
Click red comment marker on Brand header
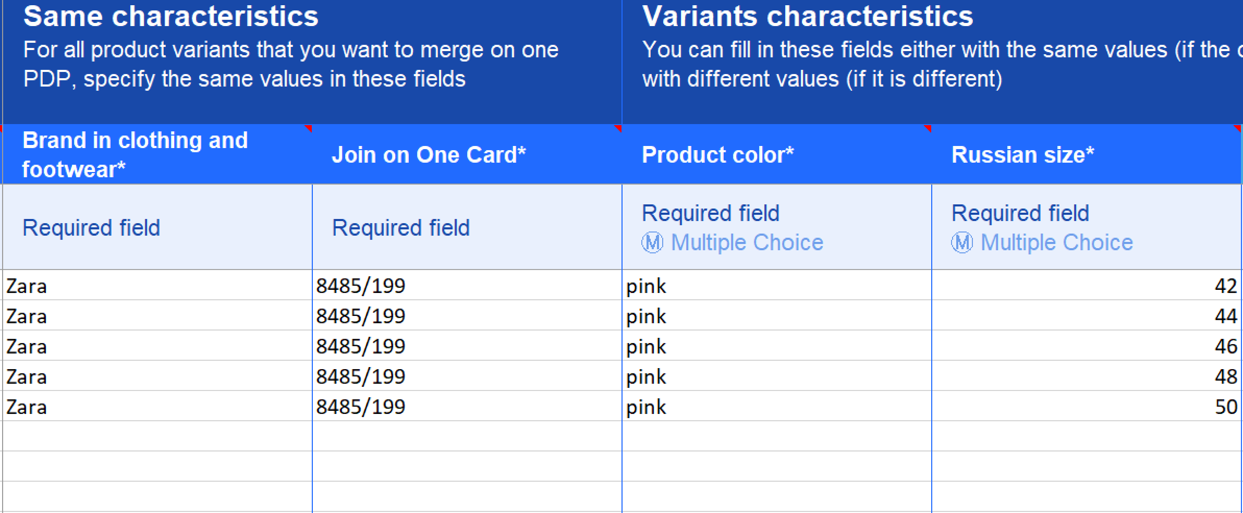click(308, 128)
